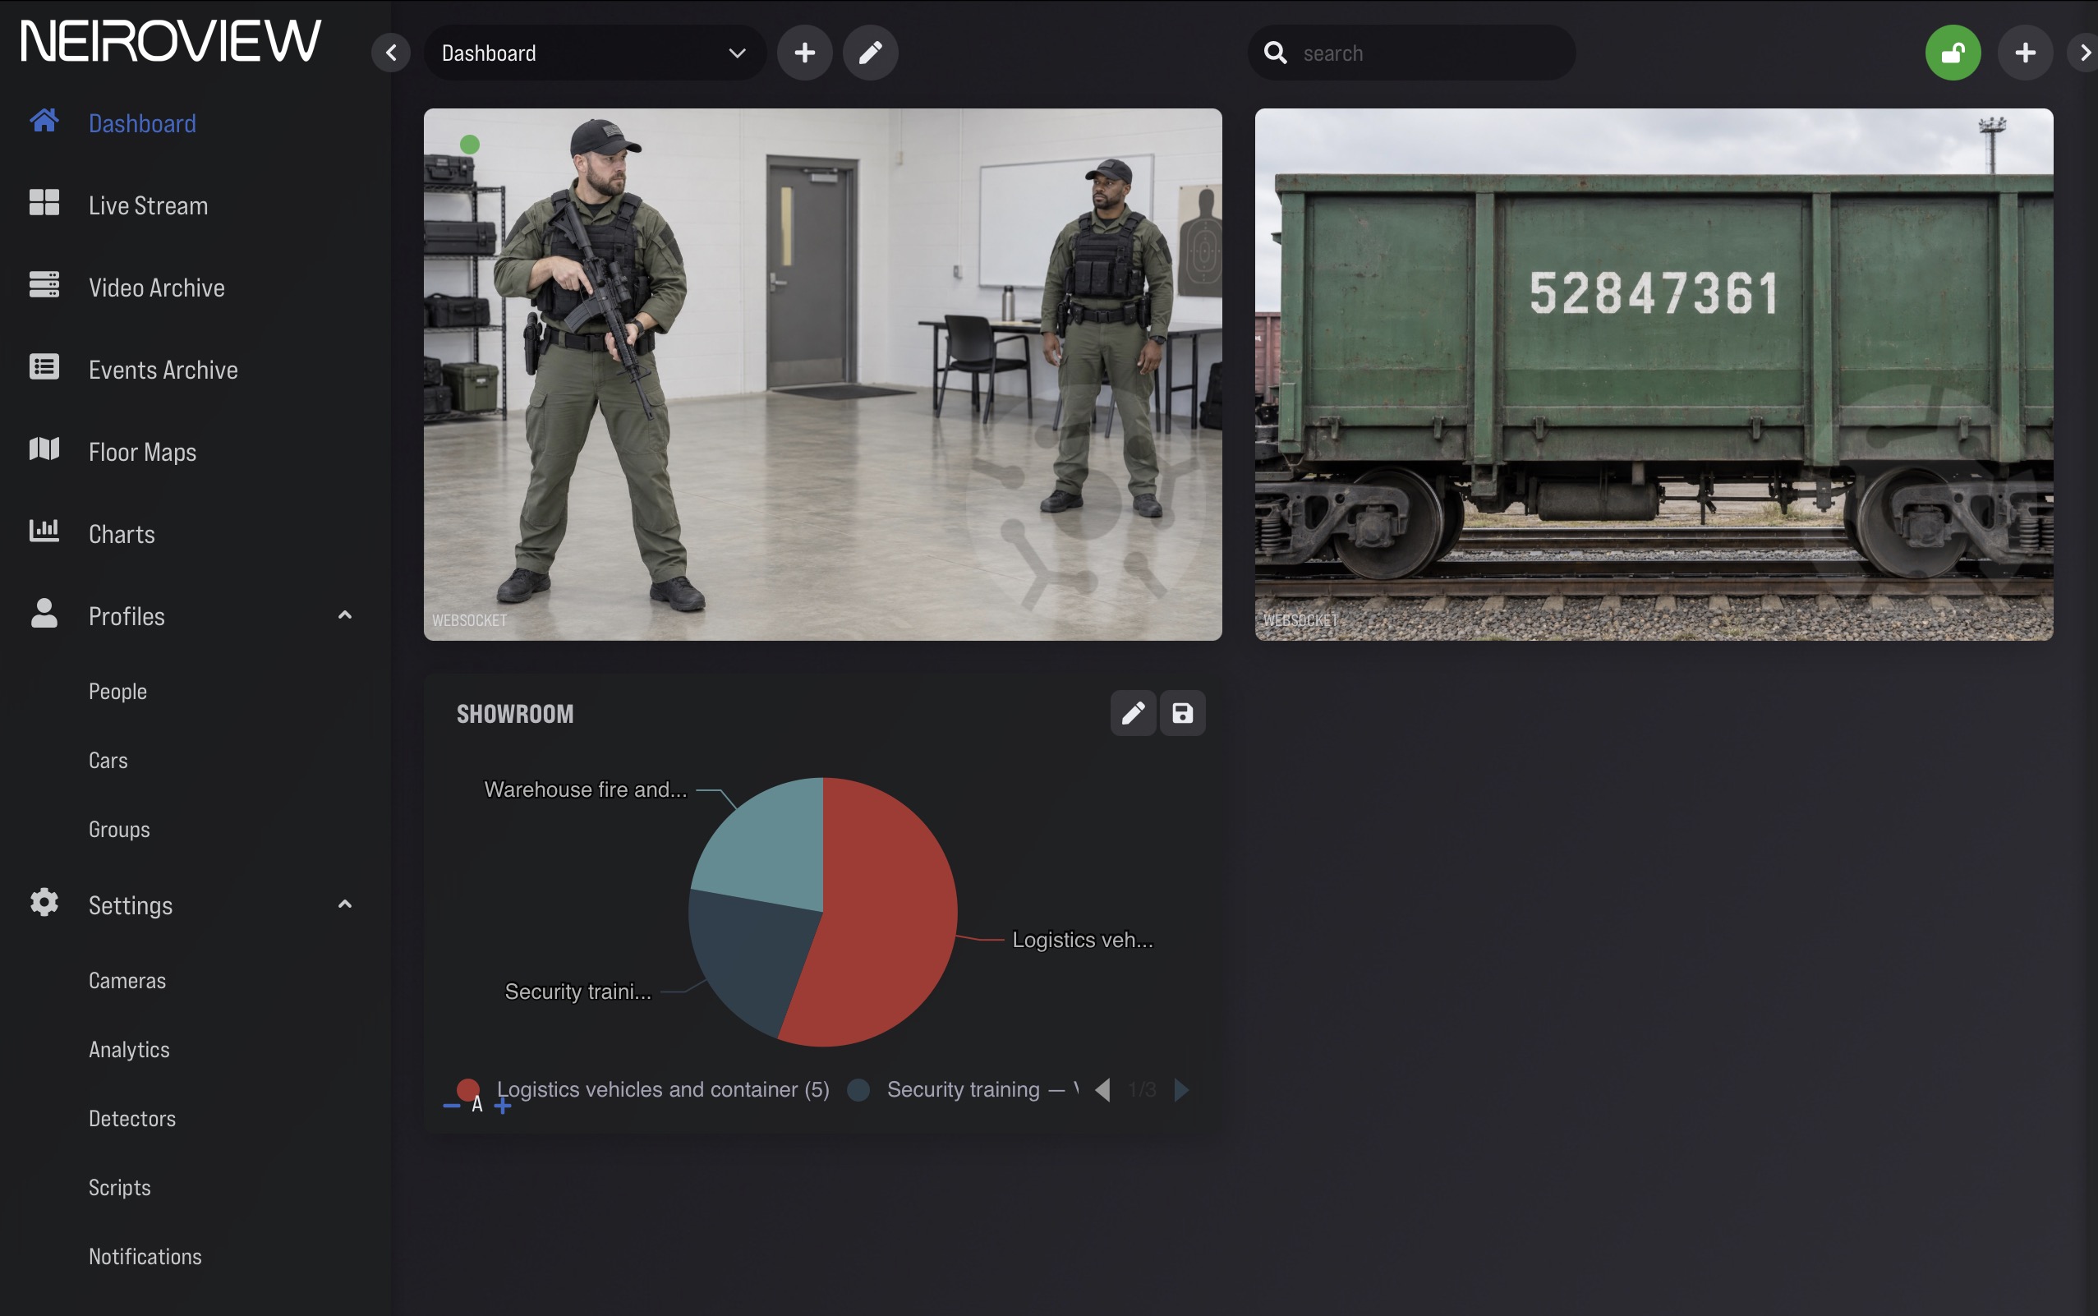Open the armed guards camera feed
This screenshot has width=2098, height=1316.
(822, 375)
